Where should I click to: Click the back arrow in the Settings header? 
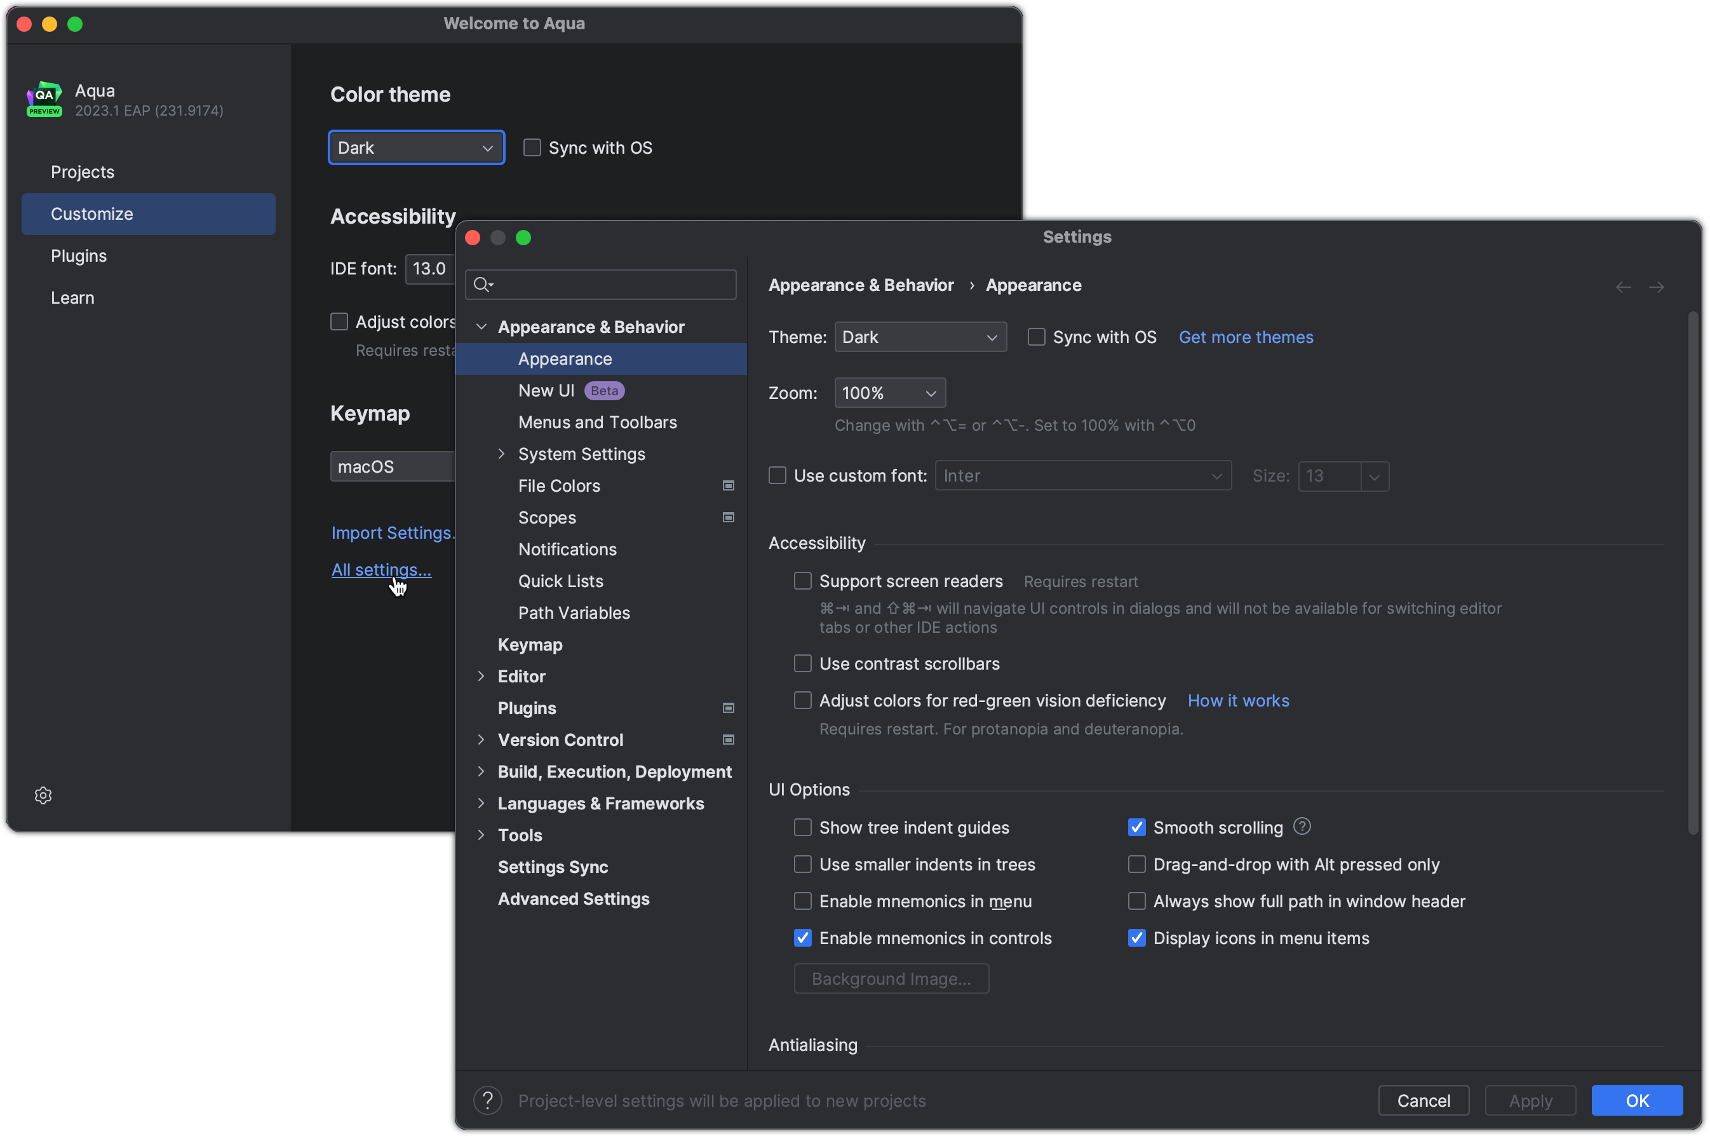pos(1623,287)
